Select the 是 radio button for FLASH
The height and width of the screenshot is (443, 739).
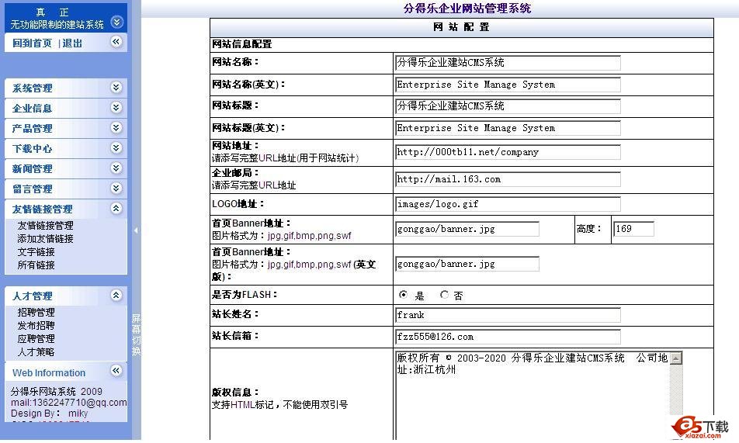point(403,295)
